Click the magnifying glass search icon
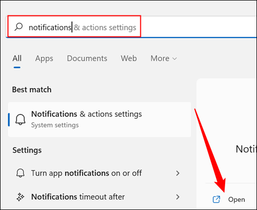The image size is (257, 210). point(19,27)
